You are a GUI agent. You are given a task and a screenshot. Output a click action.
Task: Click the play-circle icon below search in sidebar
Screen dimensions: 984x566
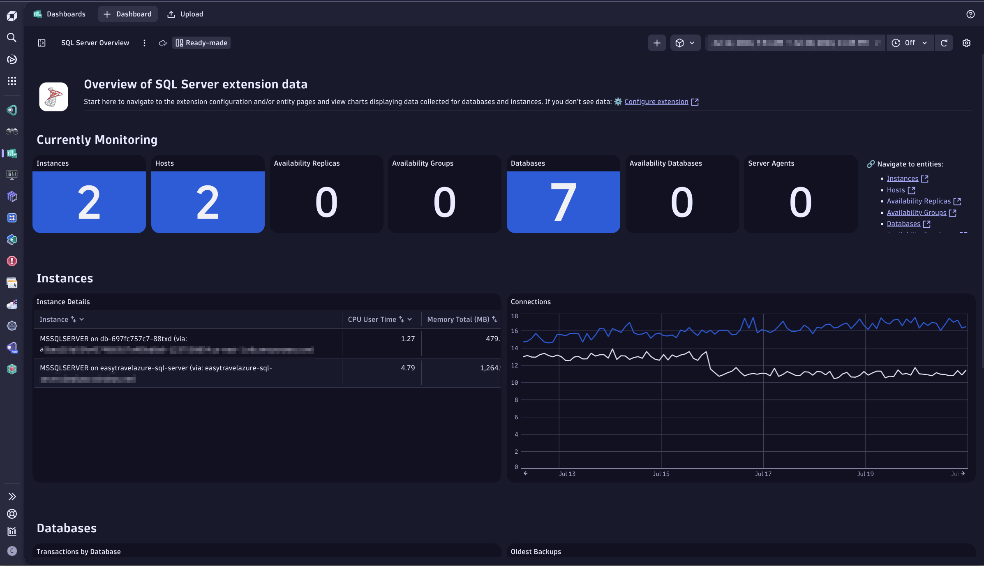pos(12,60)
